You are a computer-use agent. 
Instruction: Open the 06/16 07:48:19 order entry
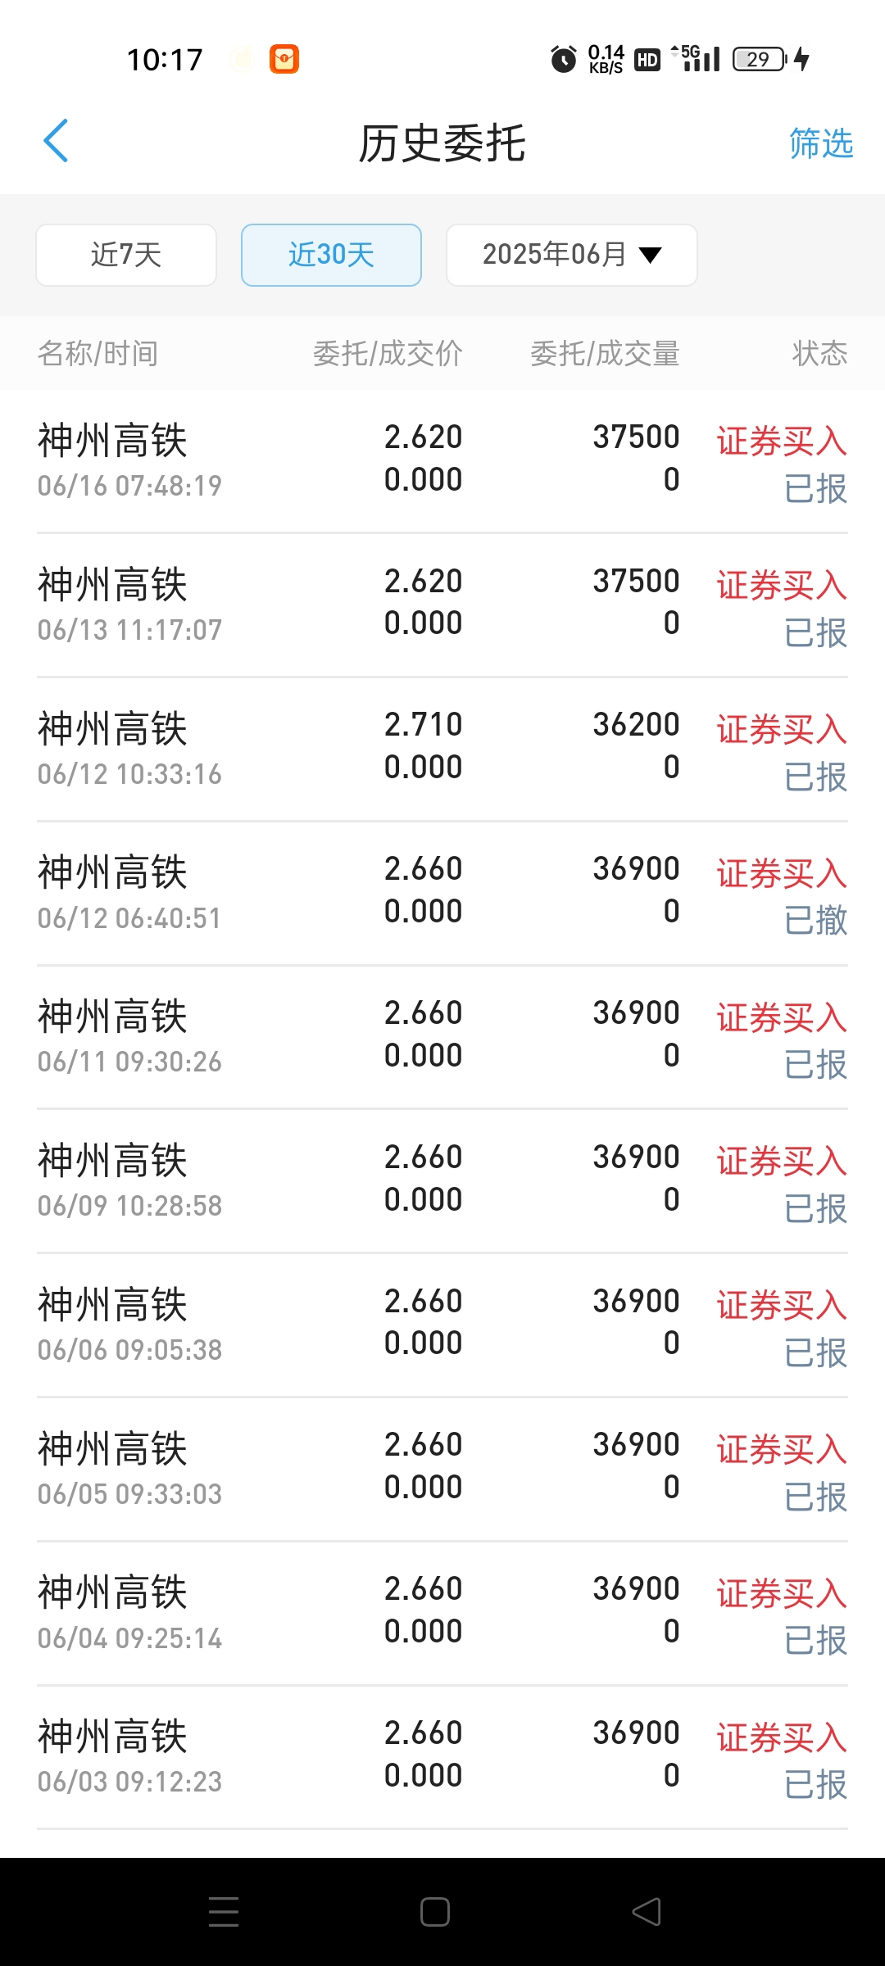(442, 461)
